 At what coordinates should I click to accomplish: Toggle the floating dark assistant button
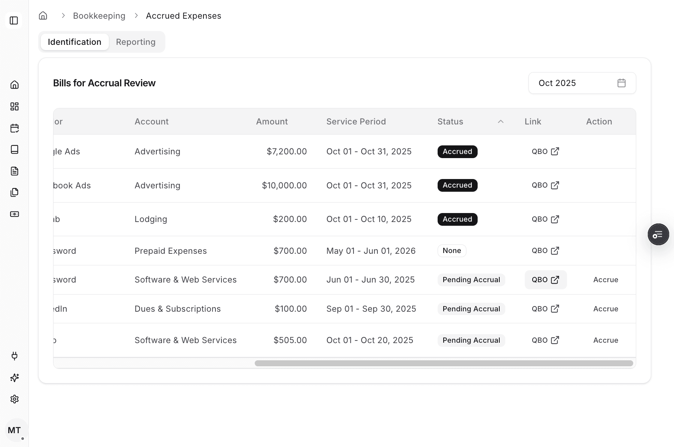(658, 234)
